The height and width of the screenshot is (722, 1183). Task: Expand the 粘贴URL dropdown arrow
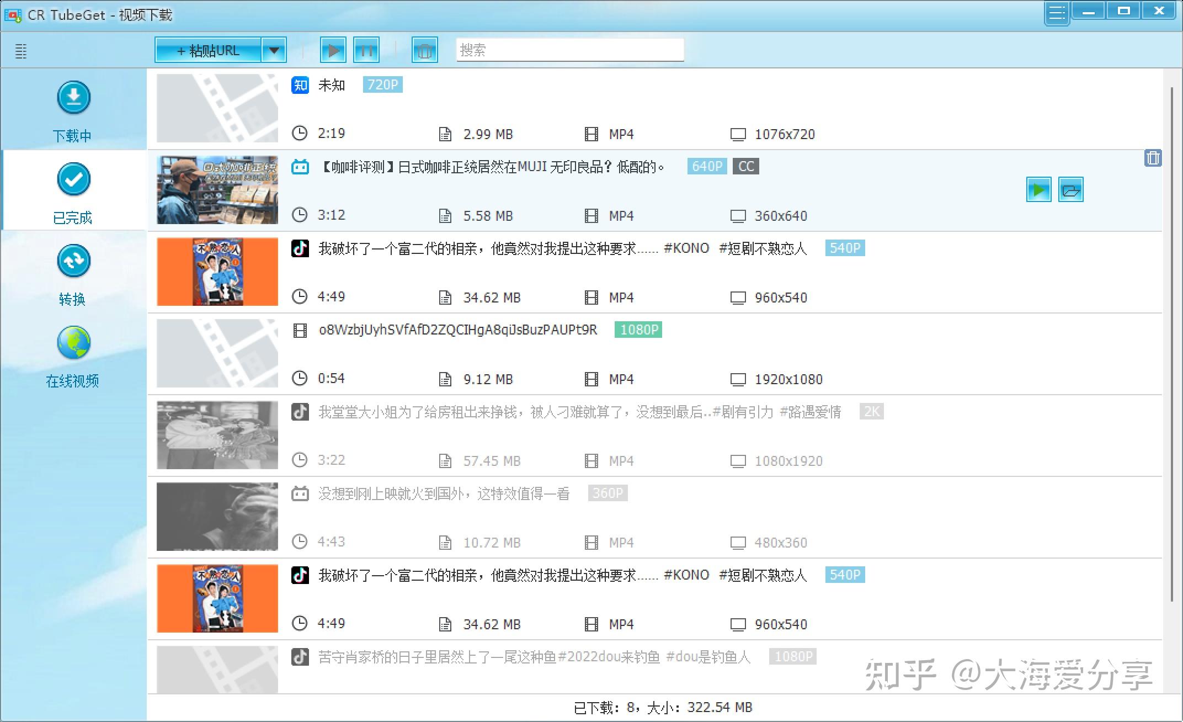(274, 51)
